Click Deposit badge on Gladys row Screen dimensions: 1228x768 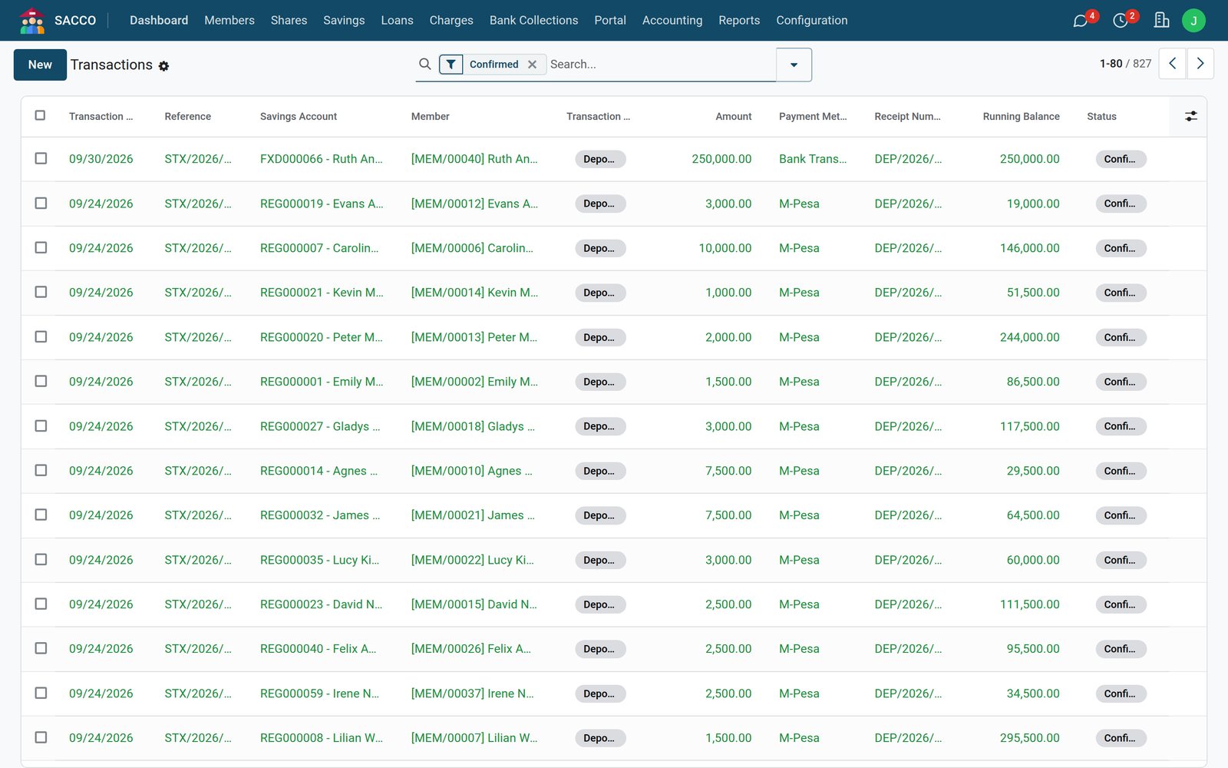(x=600, y=426)
